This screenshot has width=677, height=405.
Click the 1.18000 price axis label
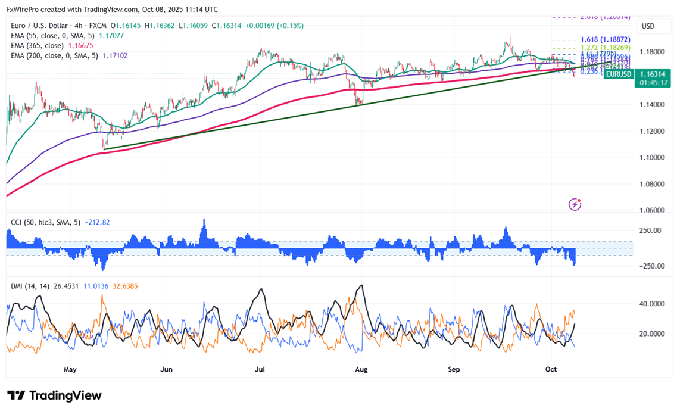[652, 52]
